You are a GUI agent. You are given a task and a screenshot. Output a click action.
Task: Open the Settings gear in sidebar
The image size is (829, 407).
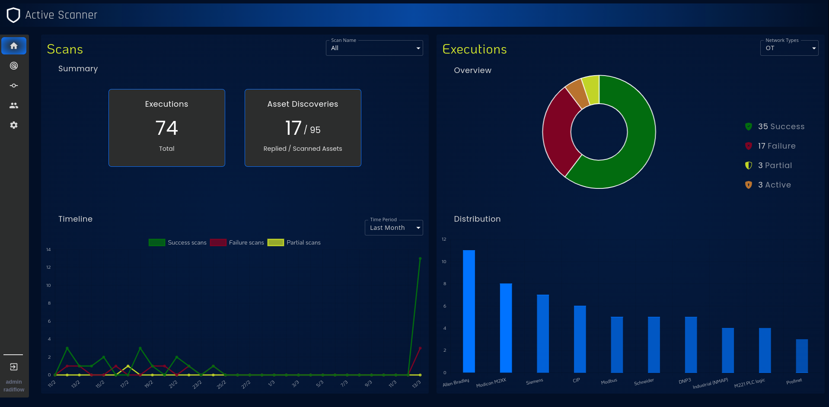(x=14, y=125)
